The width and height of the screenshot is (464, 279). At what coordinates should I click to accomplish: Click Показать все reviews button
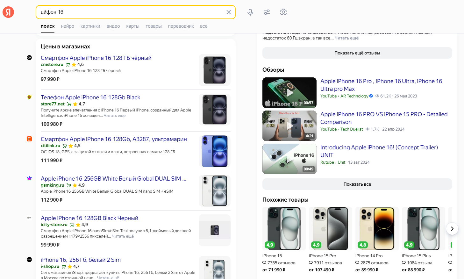pyautogui.click(x=357, y=184)
